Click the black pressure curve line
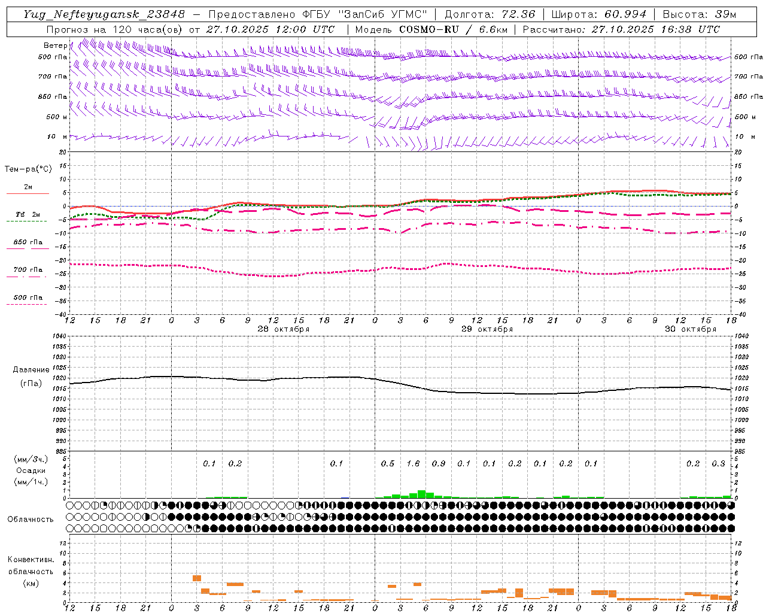This screenshot has height=613, width=766. 400,383
